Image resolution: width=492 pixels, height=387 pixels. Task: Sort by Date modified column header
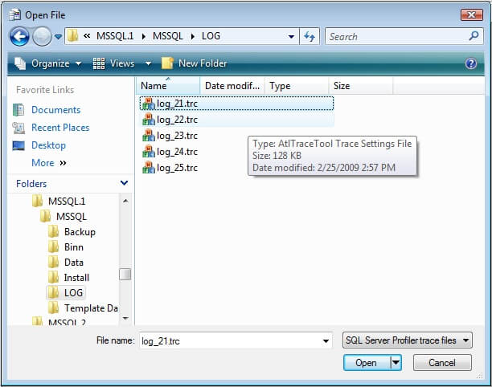232,86
